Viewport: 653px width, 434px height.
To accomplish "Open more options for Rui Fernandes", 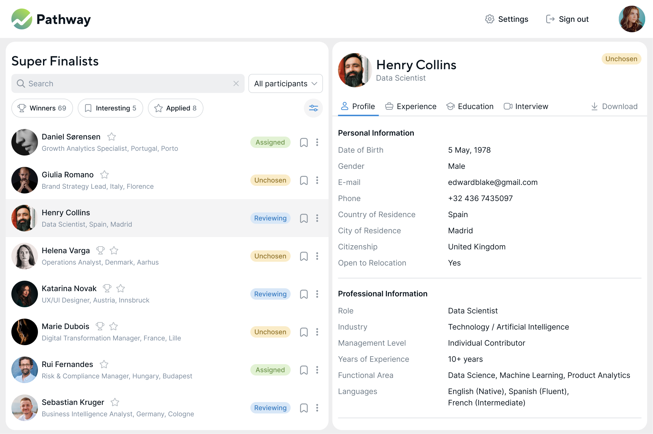I will 317,370.
